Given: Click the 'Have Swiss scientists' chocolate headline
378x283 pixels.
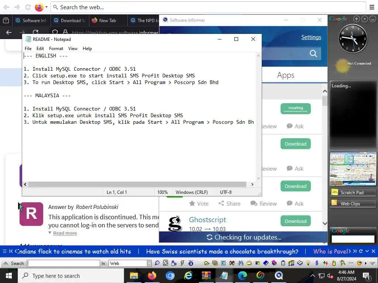Looking at the screenshot, I should point(222,251).
